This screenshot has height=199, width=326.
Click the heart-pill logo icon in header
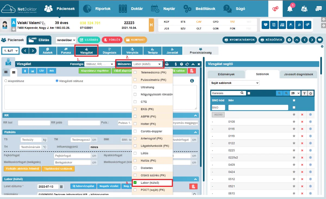(275, 9)
